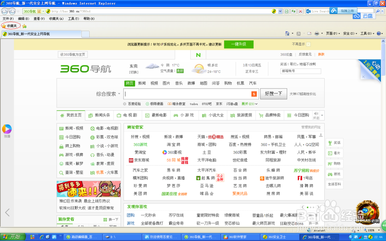386x241 pixels.
Task: Click the printer icon in command bar
Action: (317, 34)
